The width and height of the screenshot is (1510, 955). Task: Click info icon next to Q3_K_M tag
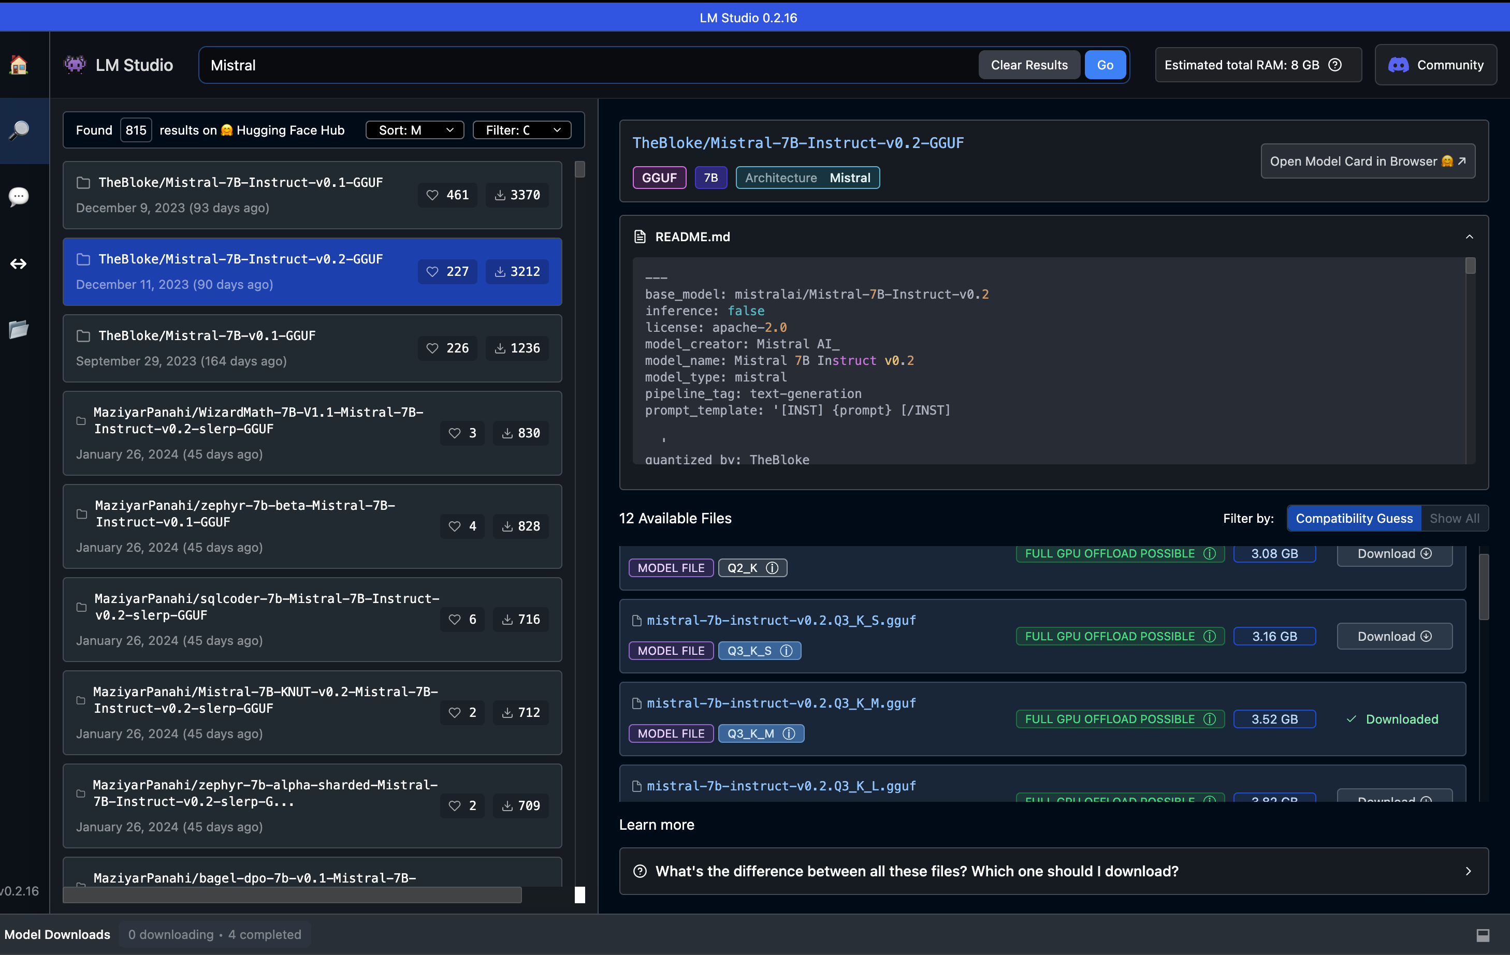point(790,733)
